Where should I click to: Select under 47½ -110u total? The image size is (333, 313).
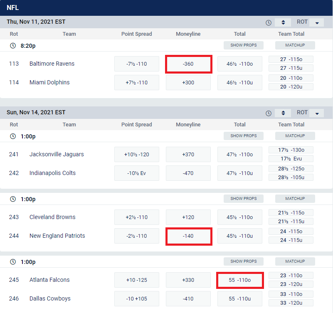[x=240, y=173]
